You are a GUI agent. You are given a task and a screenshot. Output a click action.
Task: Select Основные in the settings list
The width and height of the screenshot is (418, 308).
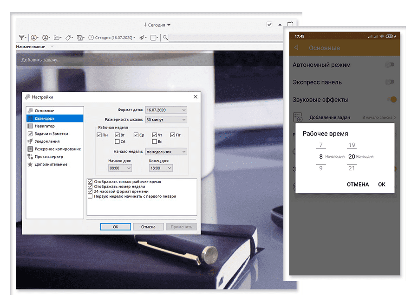pos(55,110)
